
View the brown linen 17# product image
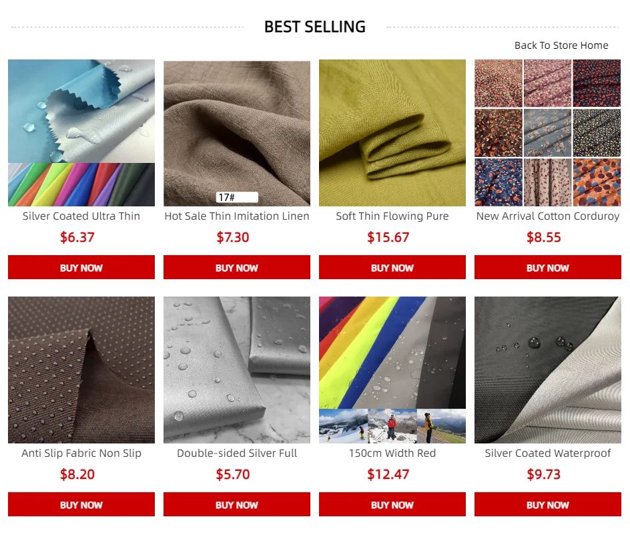[237, 134]
